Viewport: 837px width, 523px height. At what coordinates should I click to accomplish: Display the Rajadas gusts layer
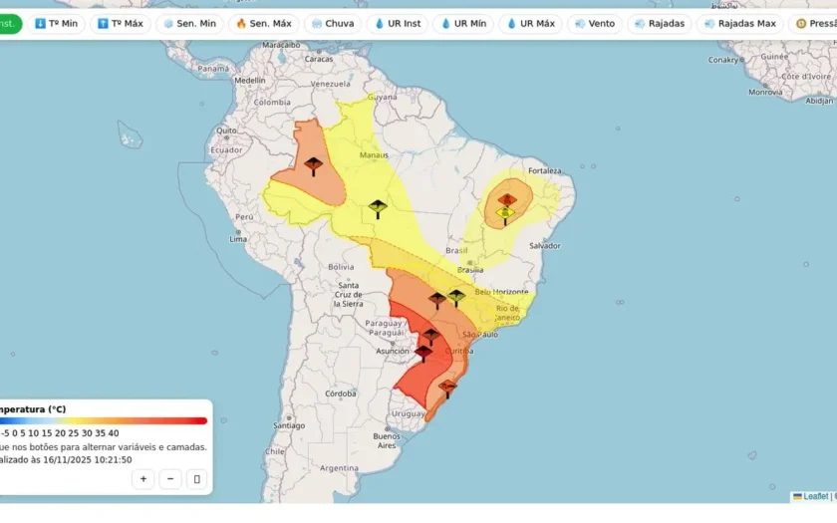click(x=660, y=24)
